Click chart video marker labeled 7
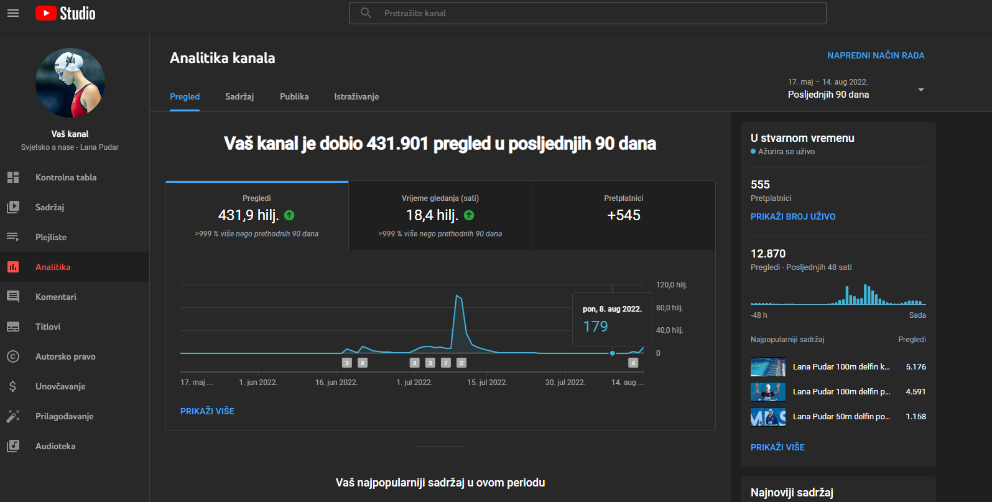 pyautogui.click(x=445, y=363)
